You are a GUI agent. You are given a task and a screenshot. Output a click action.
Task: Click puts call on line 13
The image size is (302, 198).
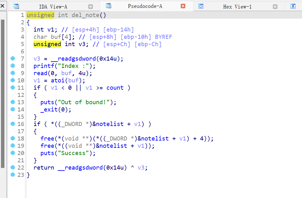[47, 102]
